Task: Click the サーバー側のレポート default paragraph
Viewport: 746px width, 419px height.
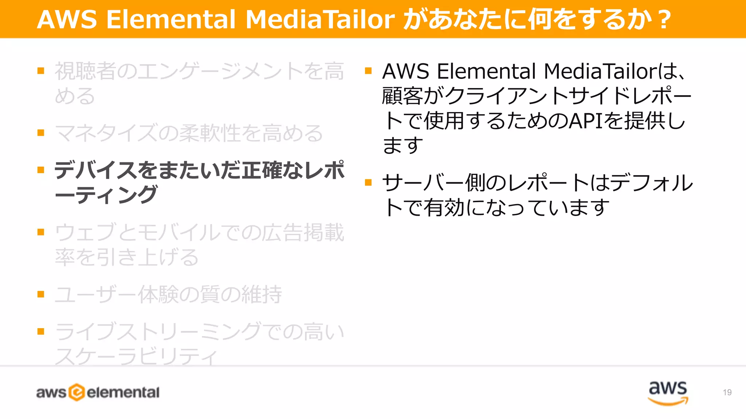Action: [x=538, y=195]
